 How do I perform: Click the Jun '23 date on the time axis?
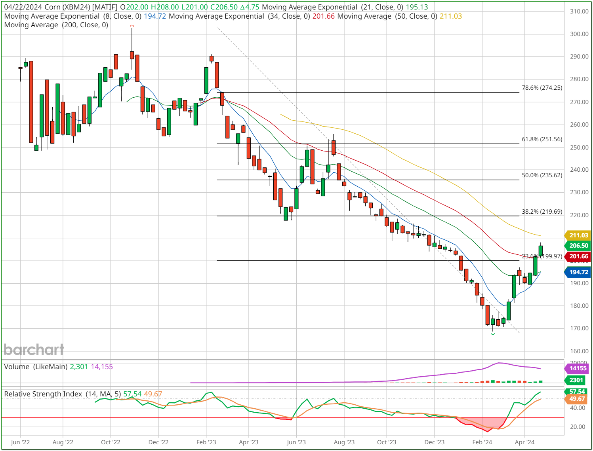296,442
